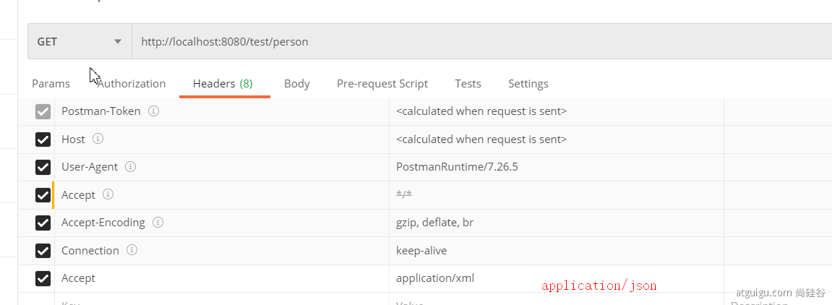
Task: Disable the User-Agent header checkbox
Action: coord(43,167)
